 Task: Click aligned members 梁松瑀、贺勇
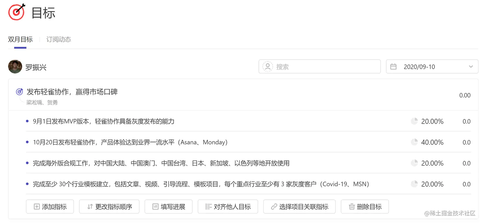[42, 103]
